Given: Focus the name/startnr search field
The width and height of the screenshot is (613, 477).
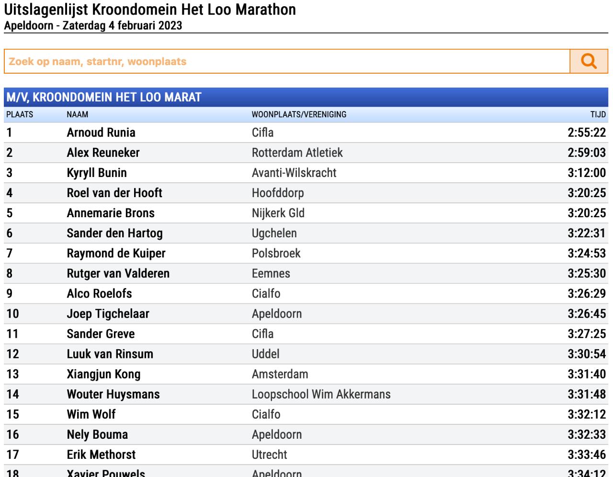Looking at the screenshot, I should (287, 61).
